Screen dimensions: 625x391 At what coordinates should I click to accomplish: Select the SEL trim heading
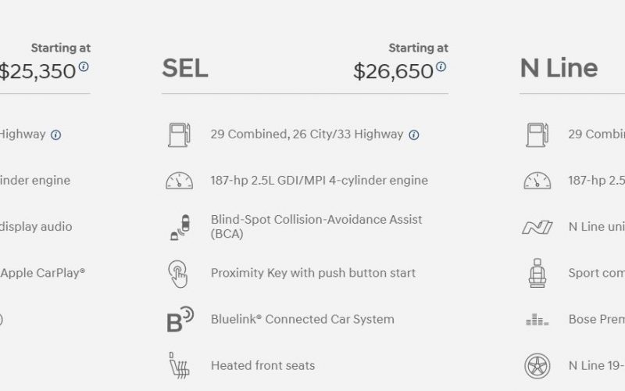tap(185, 68)
